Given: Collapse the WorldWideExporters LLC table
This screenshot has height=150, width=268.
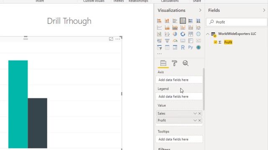Looking at the screenshot, I should pyautogui.click(x=208, y=34).
